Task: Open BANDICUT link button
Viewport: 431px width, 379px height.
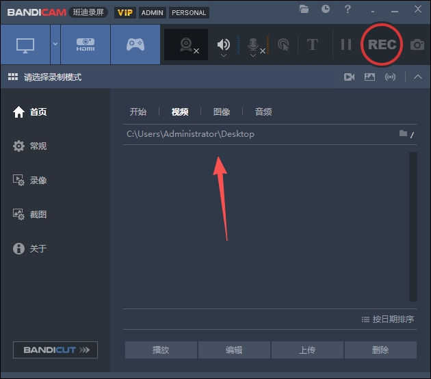Action: click(x=55, y=350)
